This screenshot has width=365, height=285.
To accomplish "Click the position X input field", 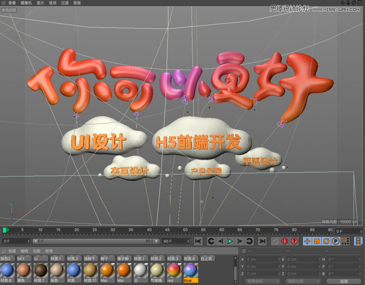I will tap(263, 259).
